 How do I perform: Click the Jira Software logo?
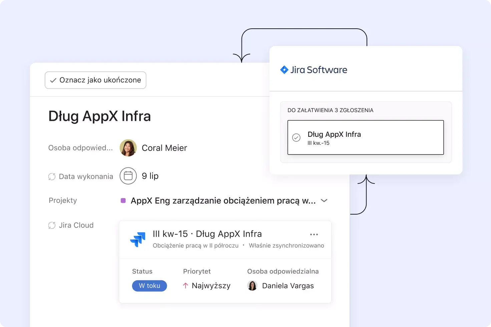click(x=313, y=70)
